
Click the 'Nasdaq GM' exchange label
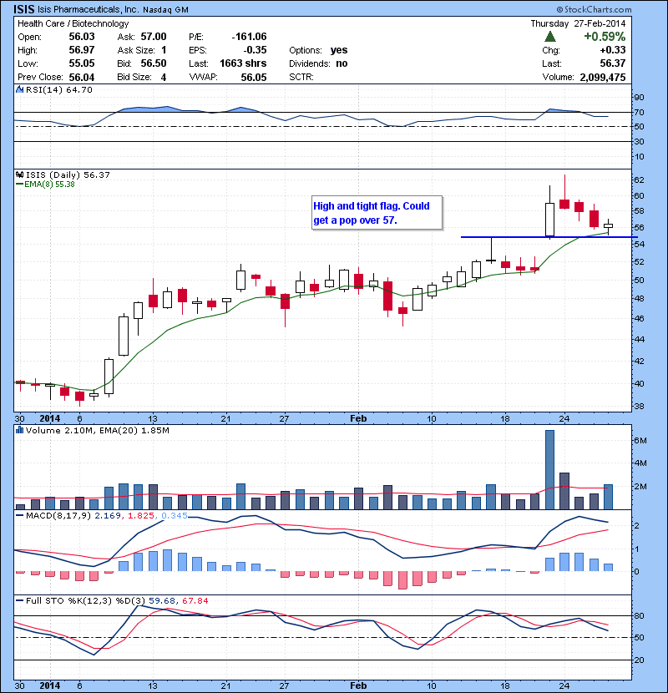[166, 10]
